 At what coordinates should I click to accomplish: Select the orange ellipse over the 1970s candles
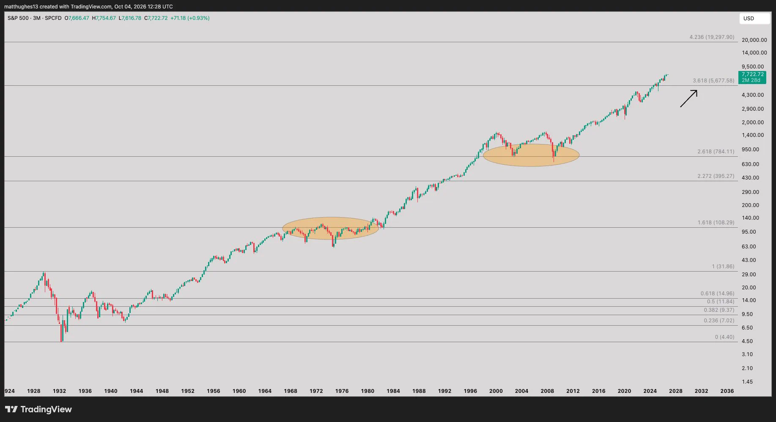click(x=330, y=228)
